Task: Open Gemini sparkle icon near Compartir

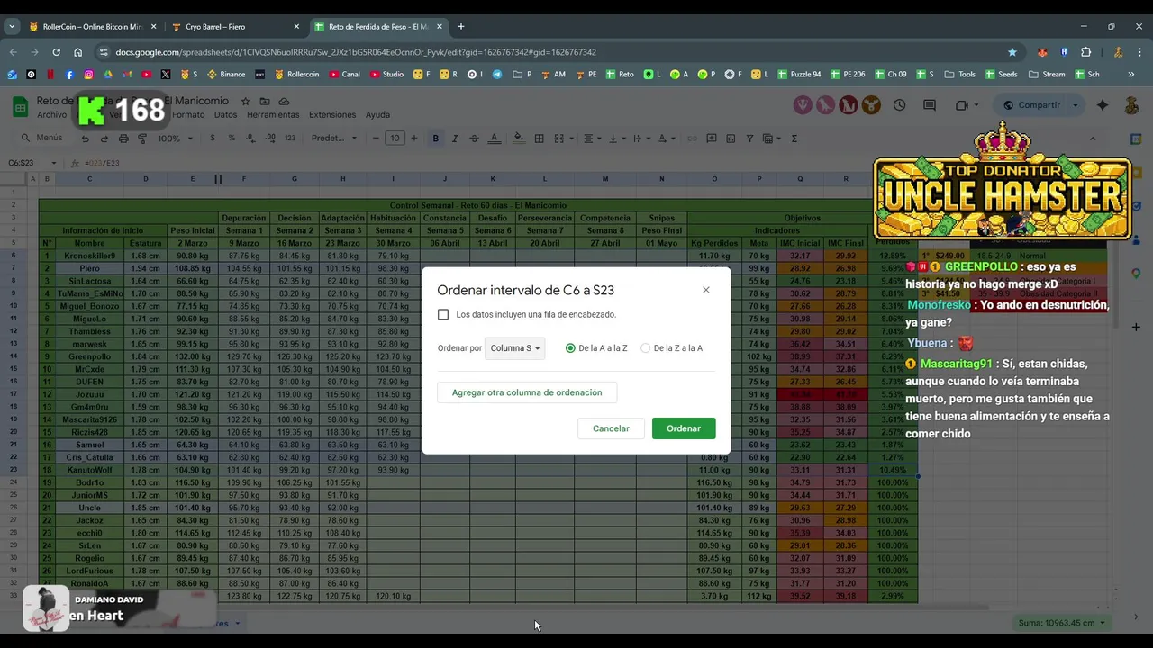Action: (1103, 105)
